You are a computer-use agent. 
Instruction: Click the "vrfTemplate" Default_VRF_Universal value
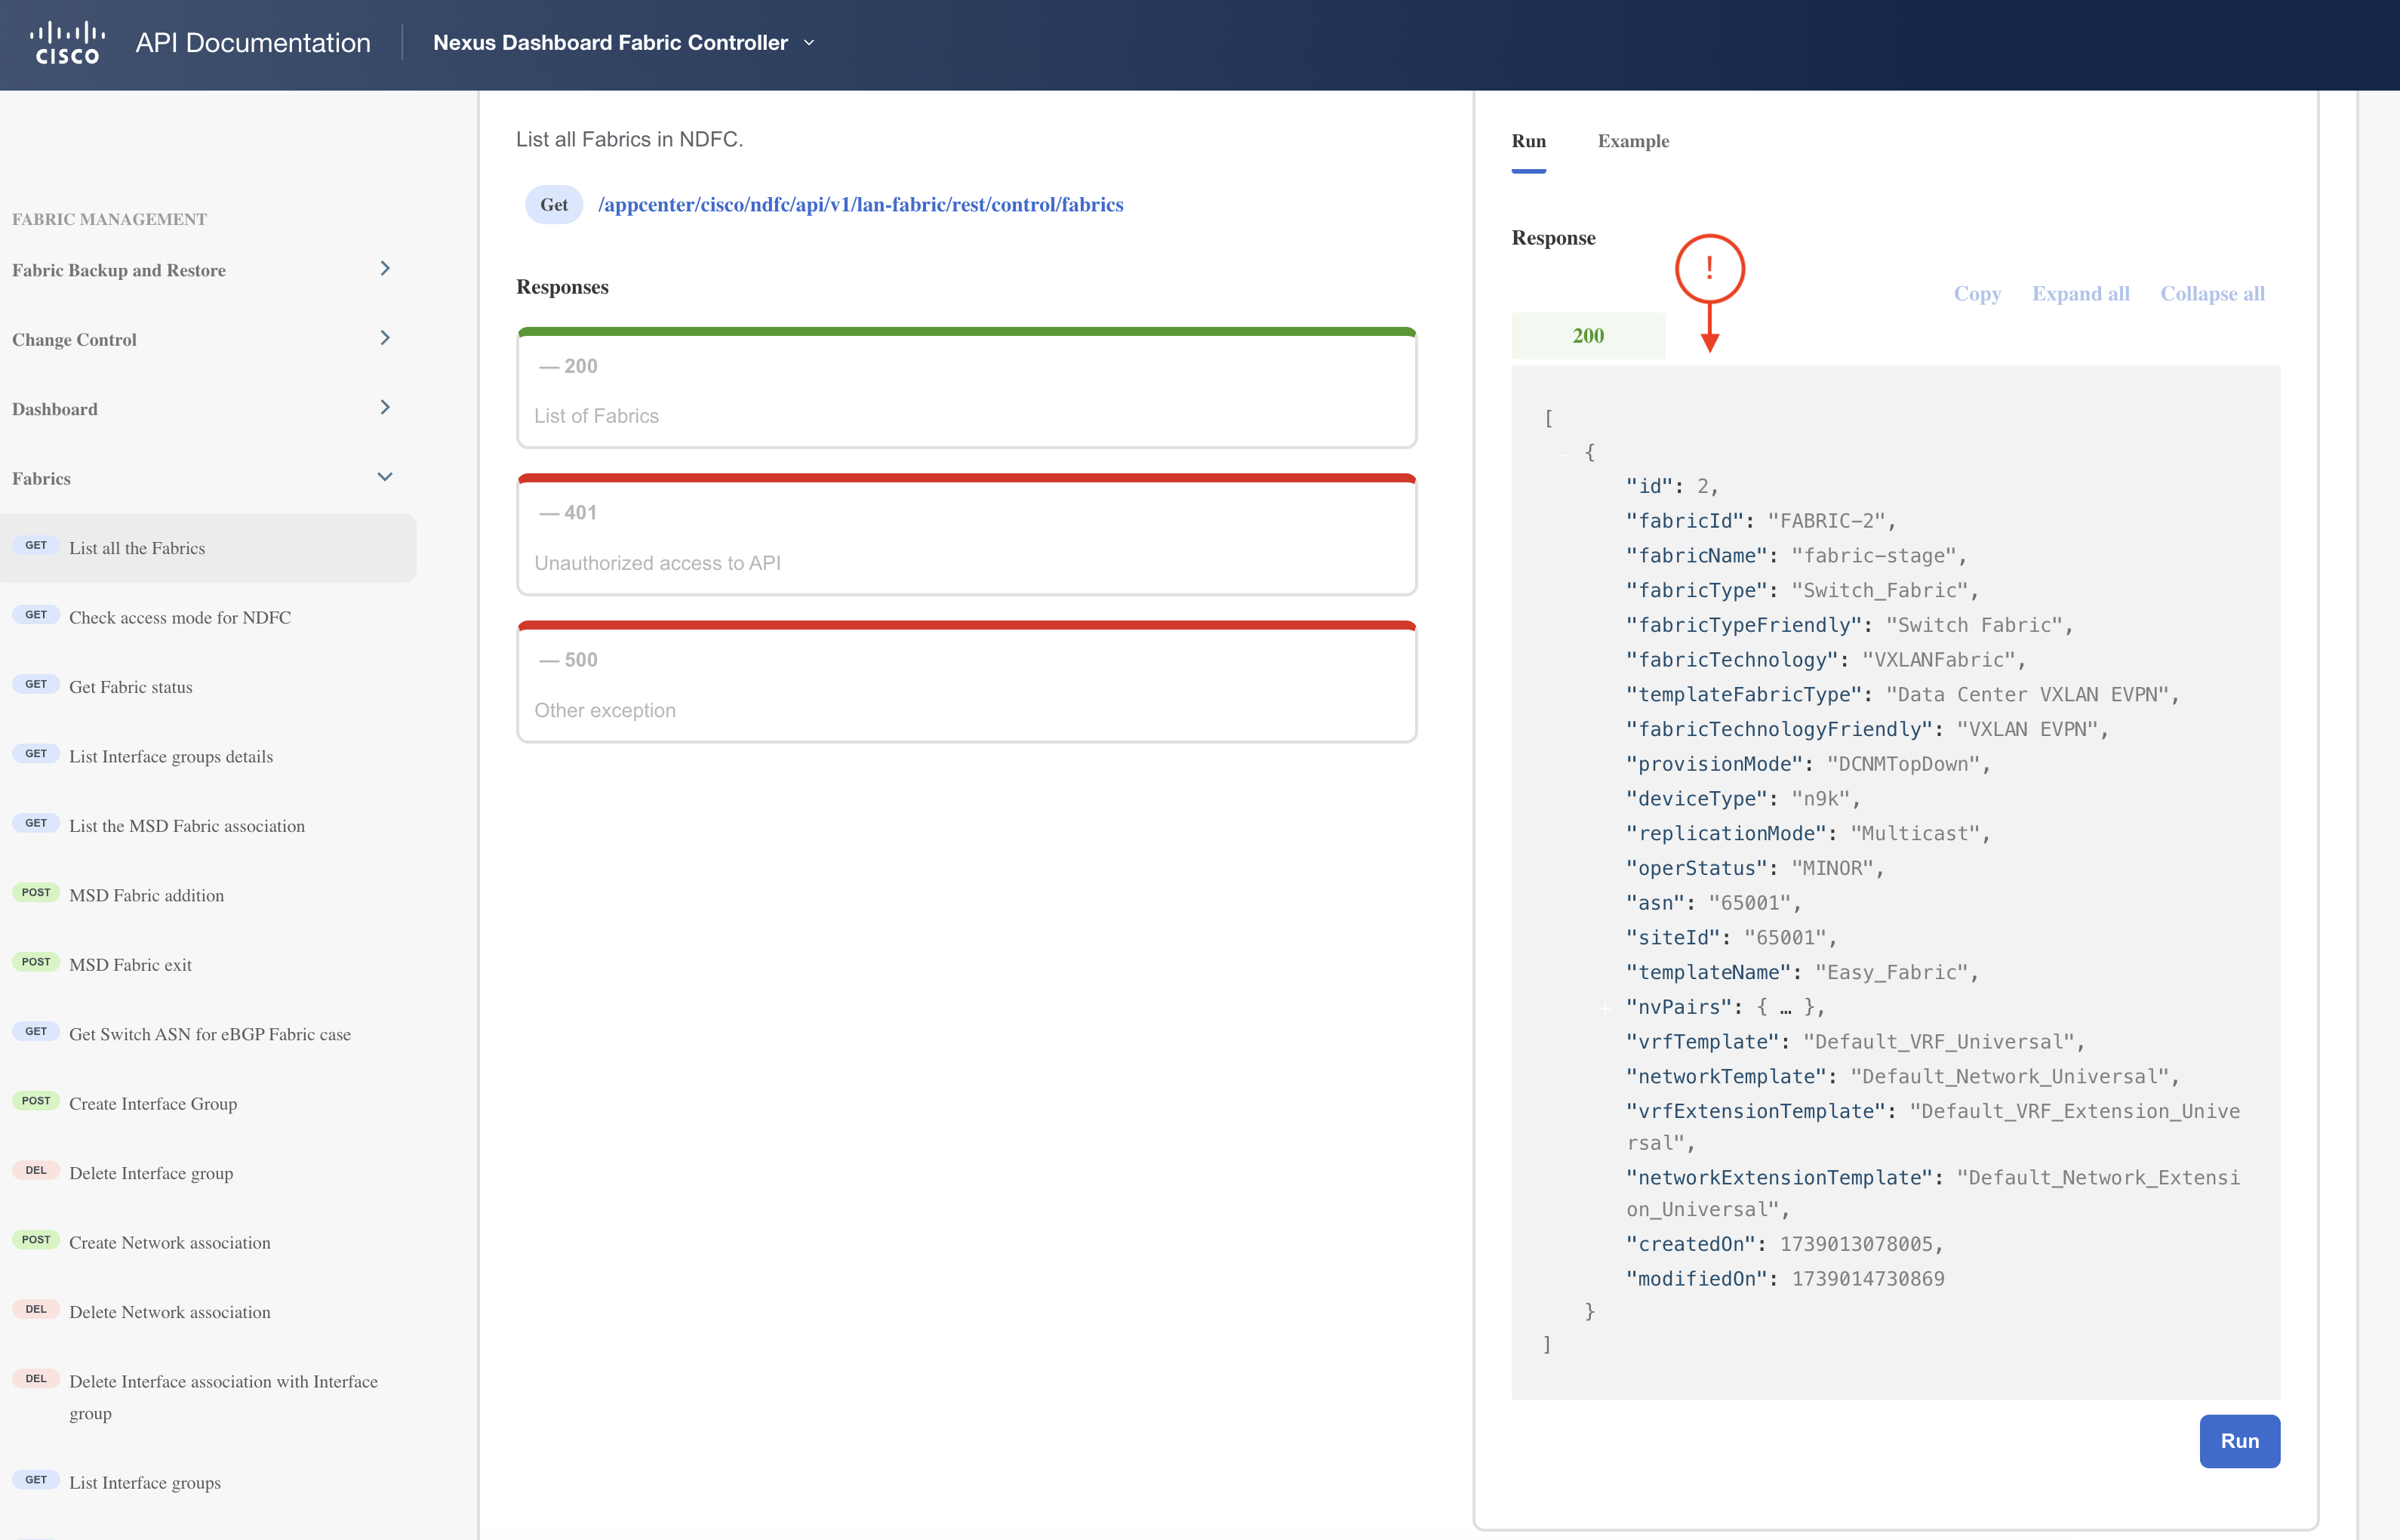[x=1938, y=1042]
